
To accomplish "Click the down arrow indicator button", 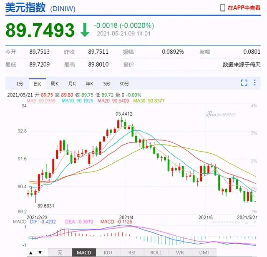I will coord(40,252).
